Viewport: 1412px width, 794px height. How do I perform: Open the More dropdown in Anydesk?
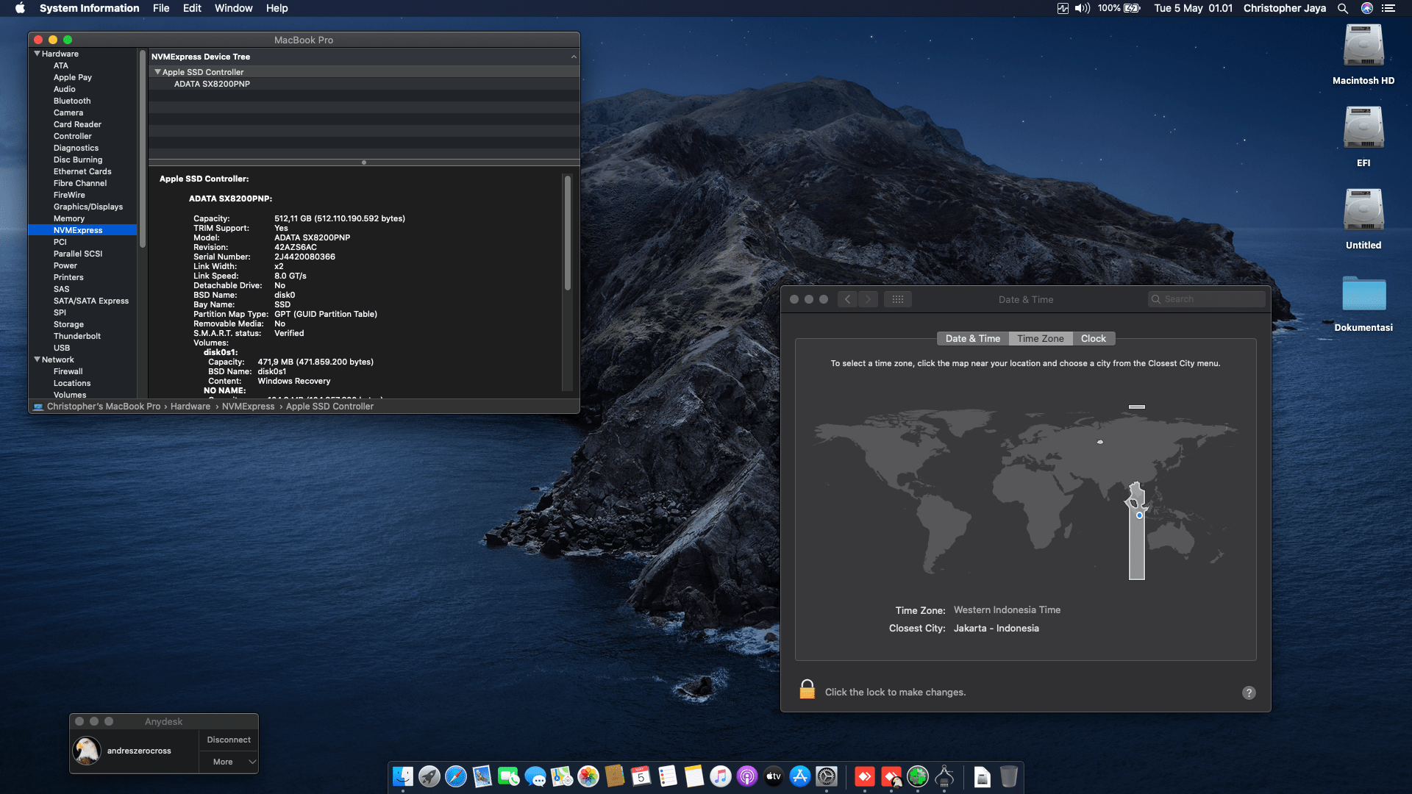pos(229,762)
